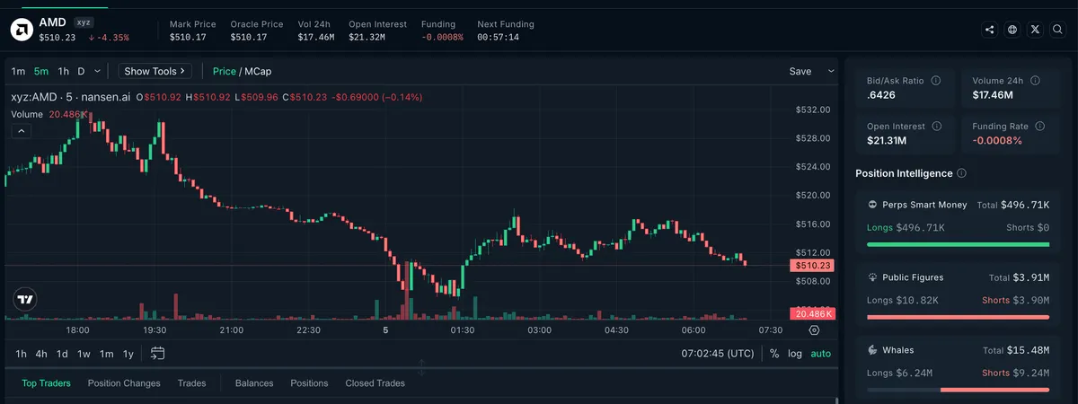1078x404 pixels.
Task: Click the header Open Interest $21.32M value
Action: tap(367, 38)
